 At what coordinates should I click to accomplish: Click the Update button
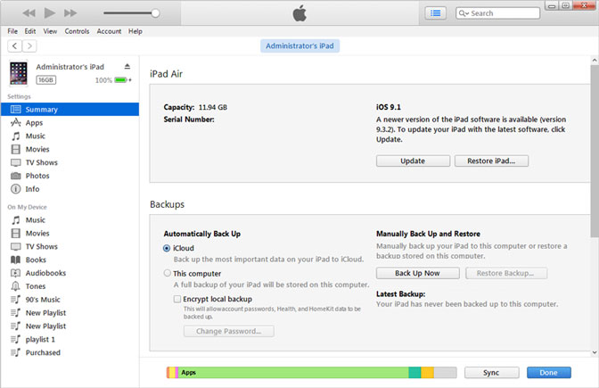coord(413,161)
